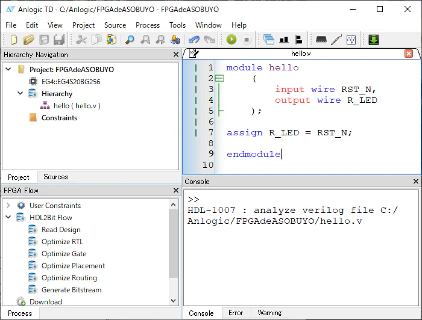This screenshot has width=422, height=320.
Task: Click the chip viewer toolbar icon
Action: pyautogui.click(x=321, y=40)
